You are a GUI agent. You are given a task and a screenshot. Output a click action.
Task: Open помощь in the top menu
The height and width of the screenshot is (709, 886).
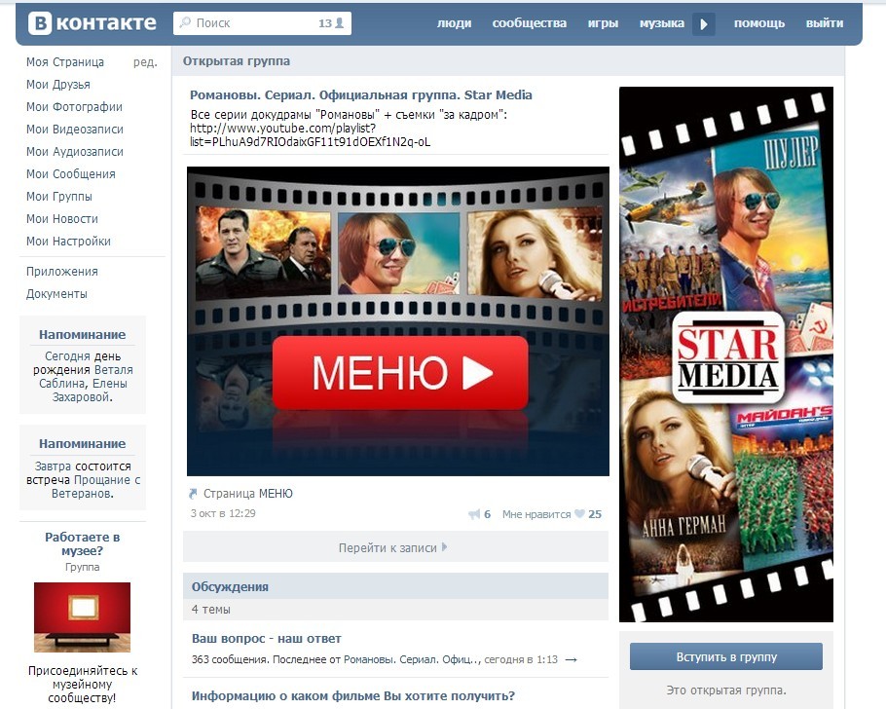coord(758,23)
